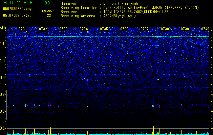The width and height of the screenshot is (213, 135).
Task: Click the 0737 time marker
Action: tap(145, 29)
